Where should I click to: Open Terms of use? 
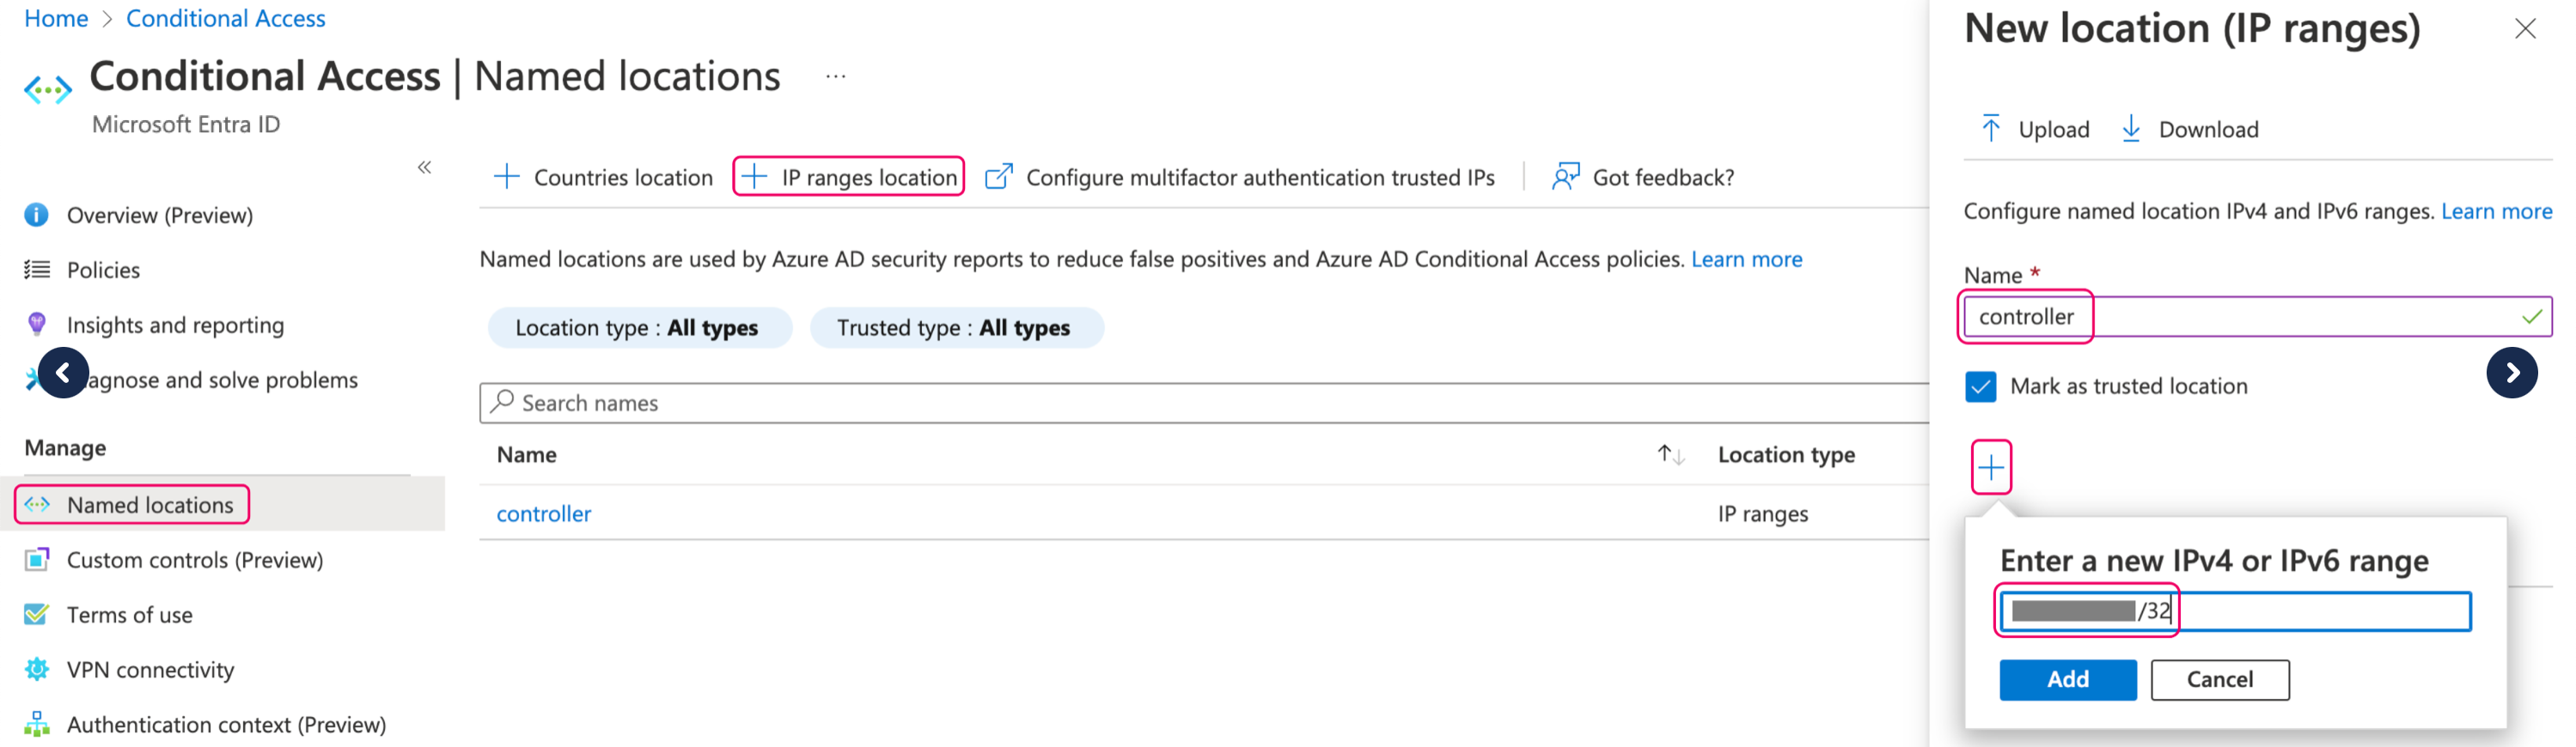coord(129,614)
